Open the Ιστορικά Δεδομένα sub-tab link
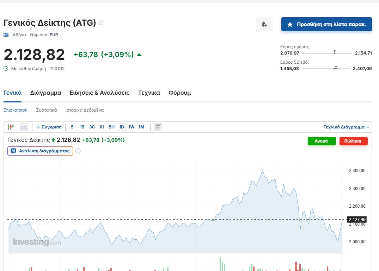Screen dimensions: 379x271 click(84, 110)
